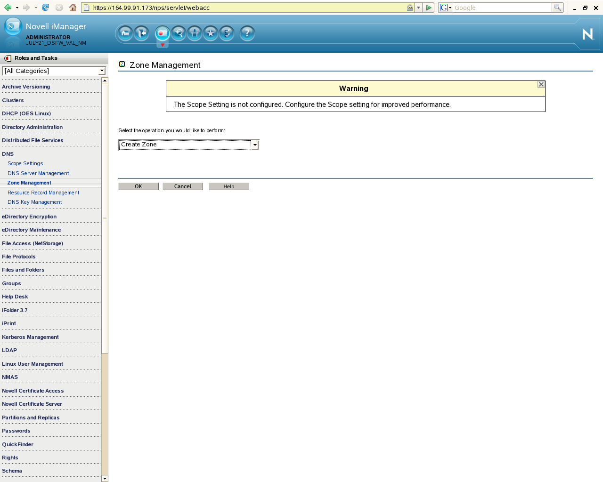Expand the NMAS role
The height and width of the screenshot is (482, 603).
10,377
